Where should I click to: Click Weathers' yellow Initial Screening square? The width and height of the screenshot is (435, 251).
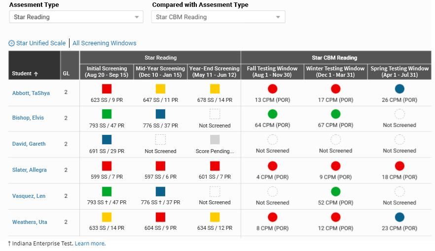[x=107, y=217]
